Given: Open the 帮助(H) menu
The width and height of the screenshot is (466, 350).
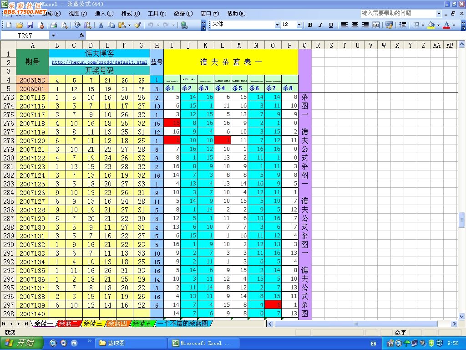Looking at the screenshot, I should point(236,13).
